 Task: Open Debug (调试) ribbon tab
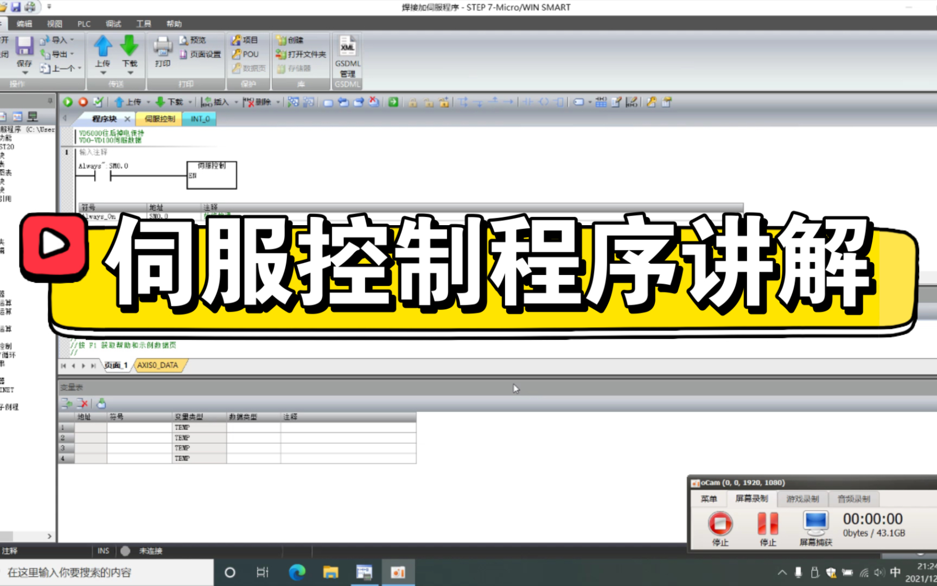(x=113, y=24)
